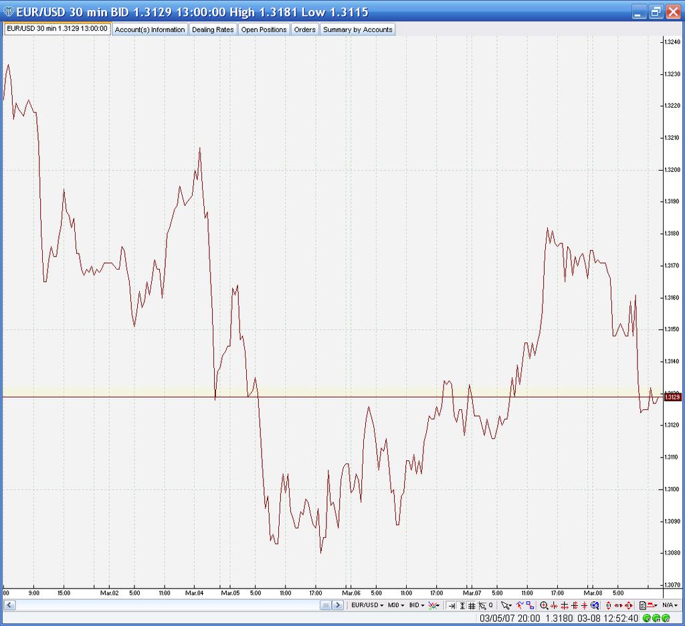Image resolution: width=685 pixels, height=626 pixels.
Task: Open the M30 timeframe dropdown
Action: pyautogui.click(x=396, y=605)
